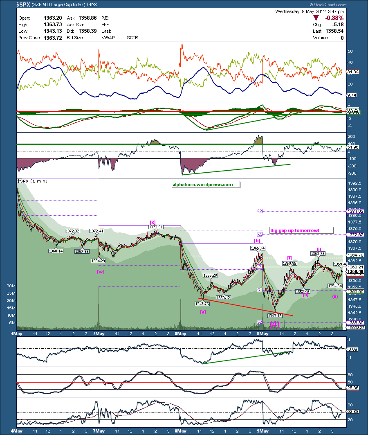Open the alphahorn.wordpress.com link label
368x435 pixels.
coord(203,185)
